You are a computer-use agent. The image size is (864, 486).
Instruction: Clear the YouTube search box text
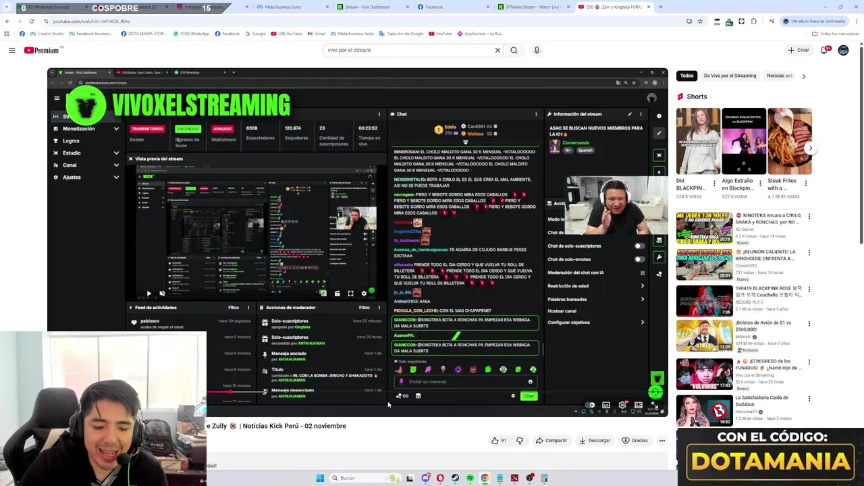pos(497,50)
